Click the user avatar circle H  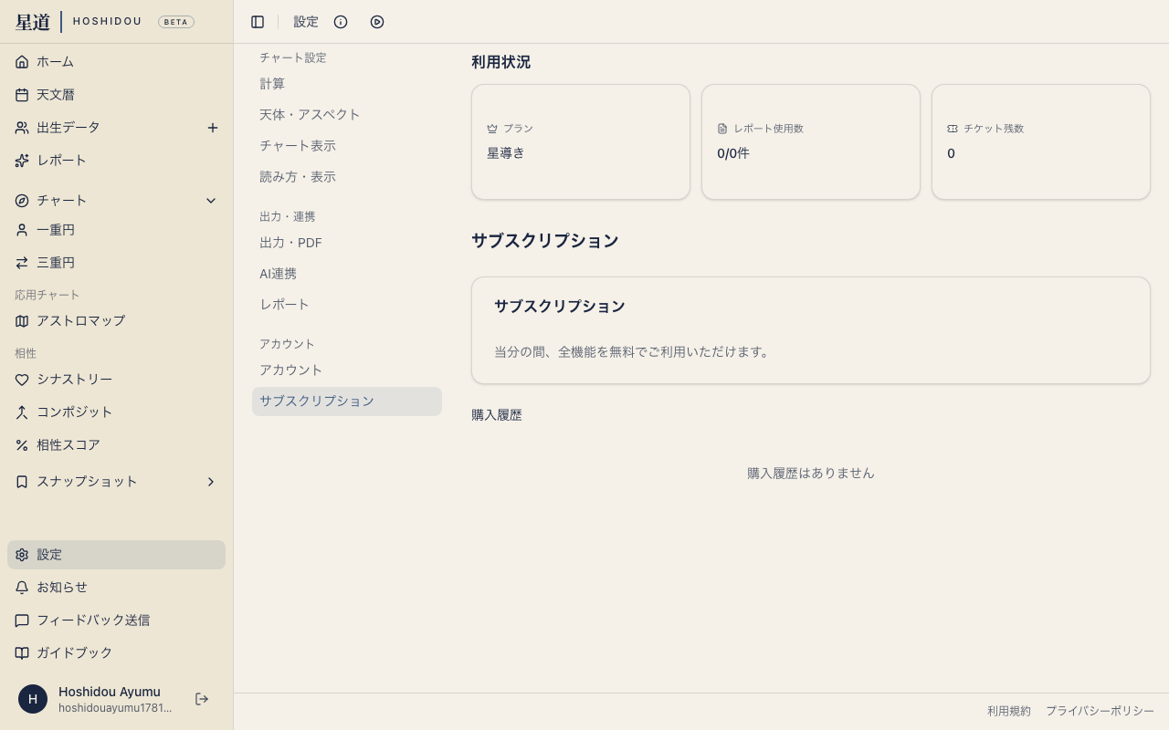[x=33, y=699]
